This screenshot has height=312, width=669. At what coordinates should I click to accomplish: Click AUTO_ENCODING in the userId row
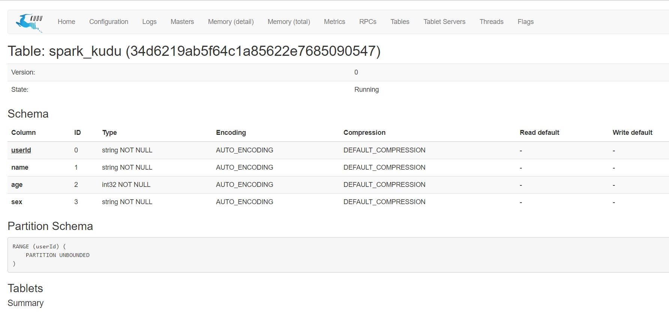[244, 150]
